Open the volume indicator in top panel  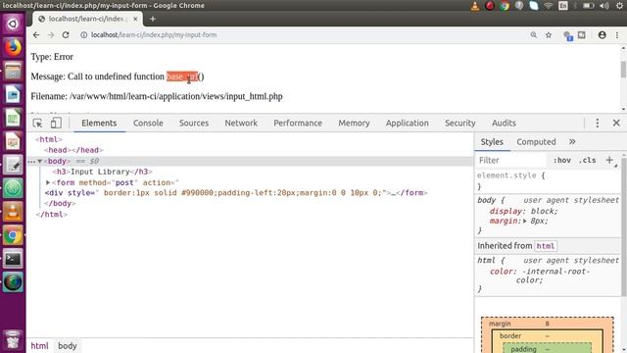point(604,6)
